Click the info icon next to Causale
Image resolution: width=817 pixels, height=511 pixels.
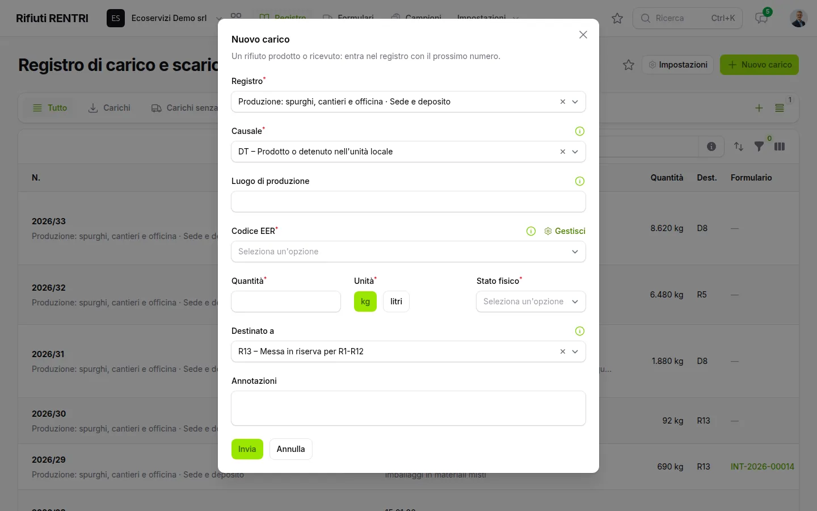tap(580, 131)
